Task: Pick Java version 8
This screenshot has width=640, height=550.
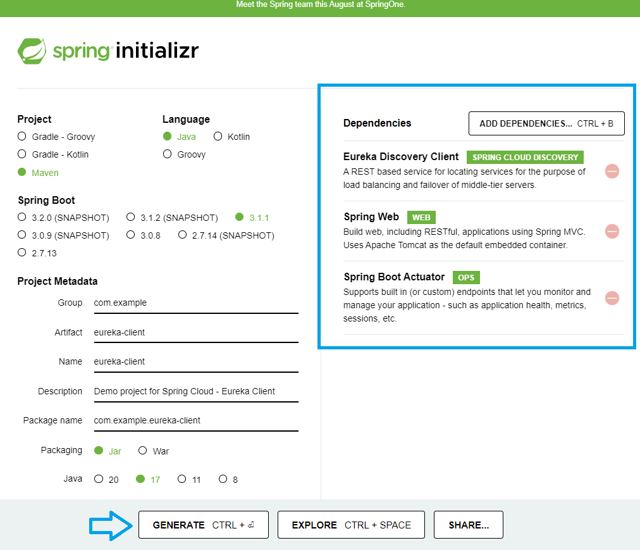Action: (x=228, y=479)
